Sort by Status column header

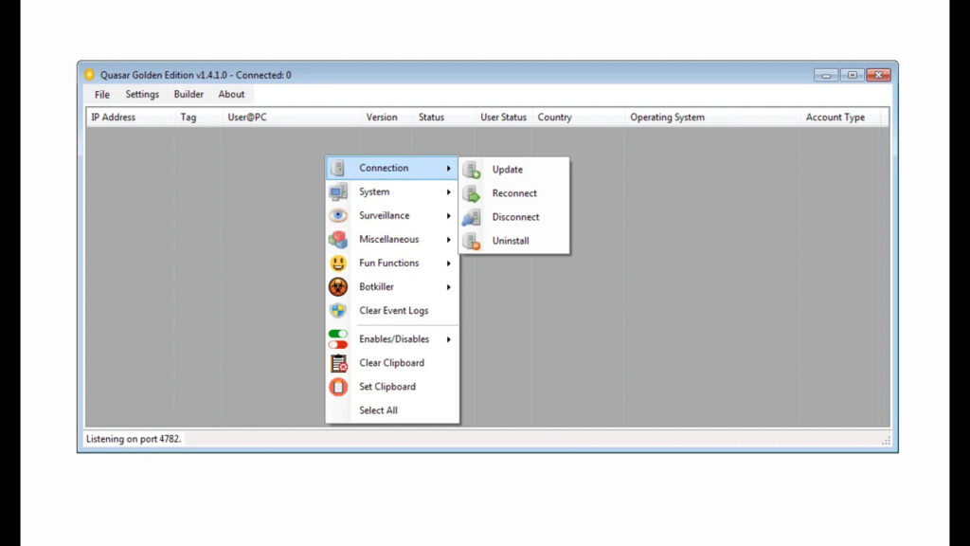444,117
